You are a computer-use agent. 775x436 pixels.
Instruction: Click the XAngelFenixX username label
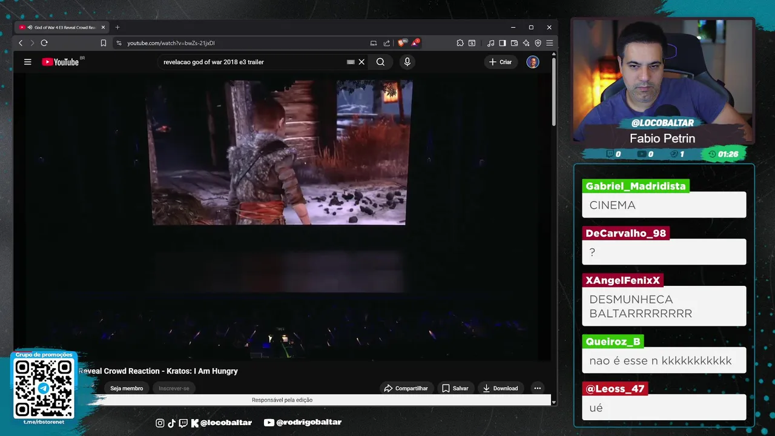pos(622,280)
